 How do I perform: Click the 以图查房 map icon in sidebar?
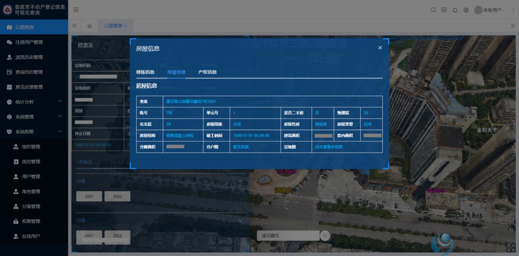click(x=9, y=27)
